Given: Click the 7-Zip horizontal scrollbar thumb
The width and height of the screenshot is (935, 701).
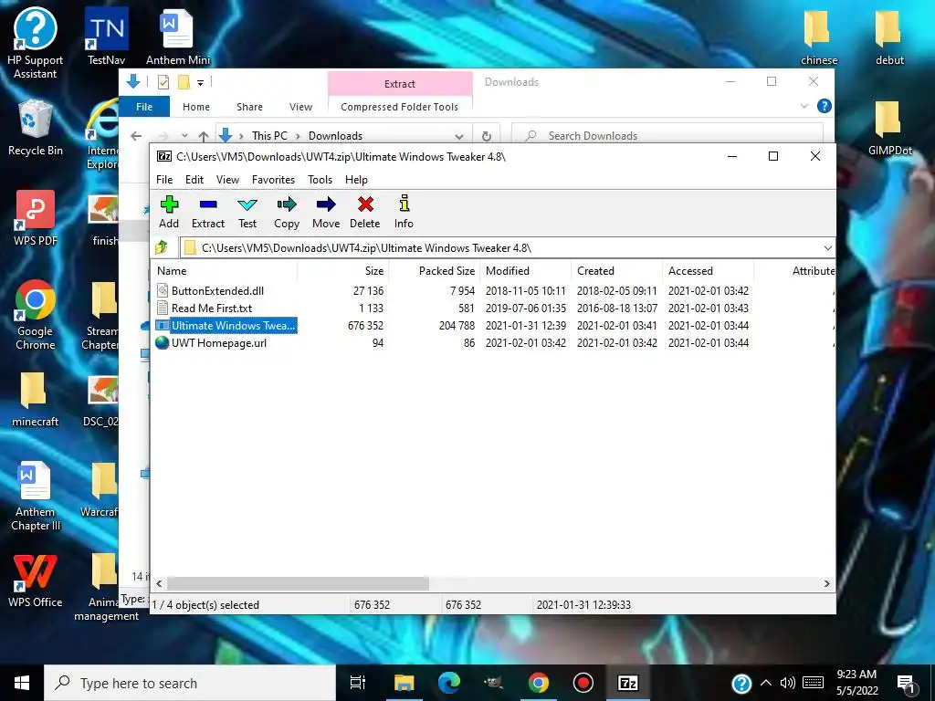Looking at the screenshot, I should 298,583.
